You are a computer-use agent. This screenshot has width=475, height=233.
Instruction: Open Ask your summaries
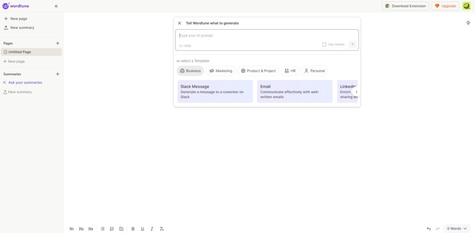click(22, 82)
